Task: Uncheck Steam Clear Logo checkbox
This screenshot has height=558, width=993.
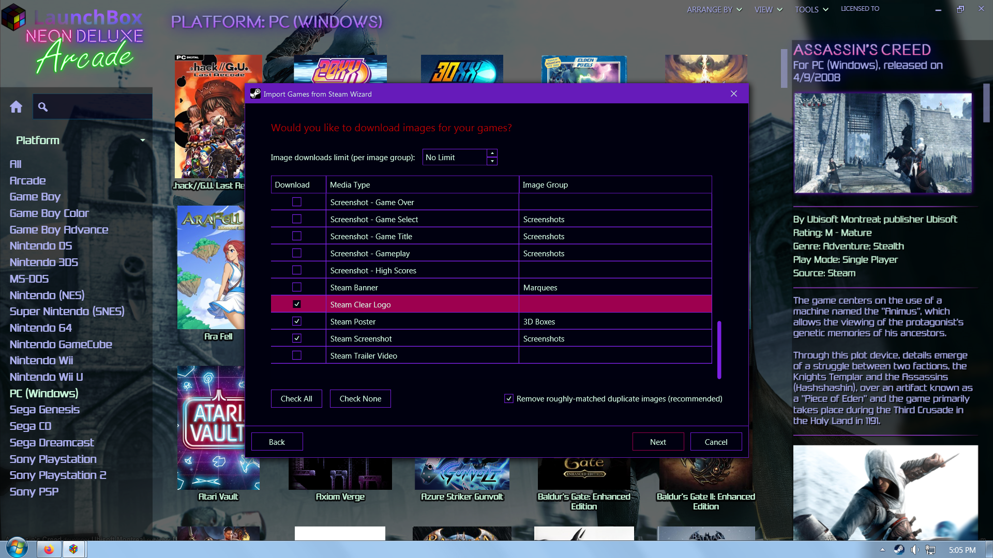Action: point(297,304)
